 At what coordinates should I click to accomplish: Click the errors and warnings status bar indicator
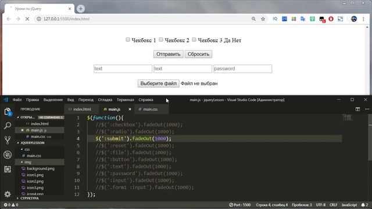coord(11,205)
